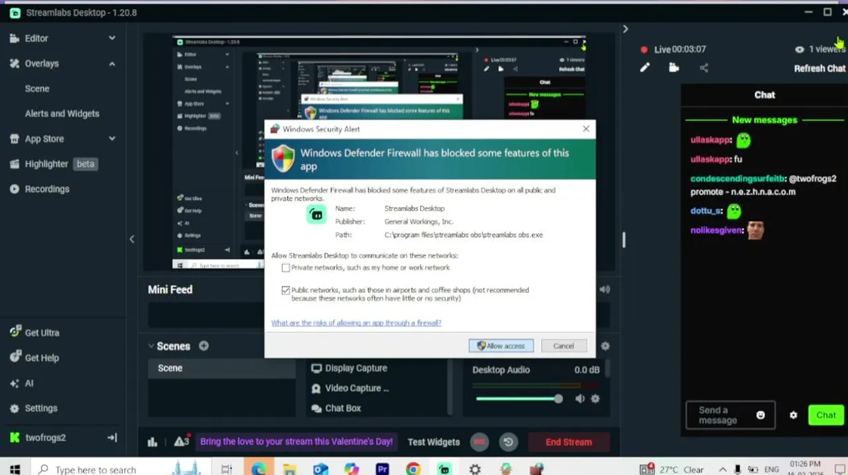Image resolution: width=848 pixels, height=475 pixels.
Task: Expand the Editor dropdown chevron
Action: click(112, 38)
